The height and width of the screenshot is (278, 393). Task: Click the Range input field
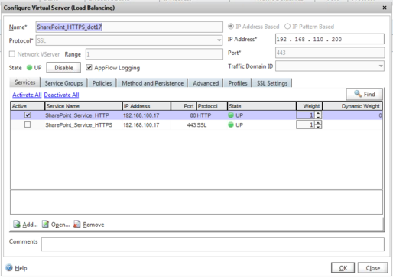point(154,54)
